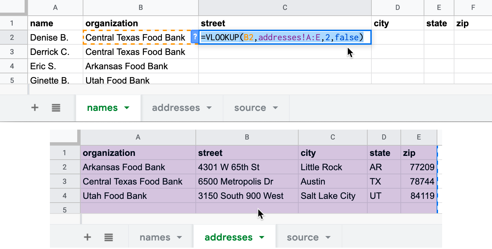
Task: Click 'Arkansas Food Bank' in addresses row 2
Action: click(138, 167)
